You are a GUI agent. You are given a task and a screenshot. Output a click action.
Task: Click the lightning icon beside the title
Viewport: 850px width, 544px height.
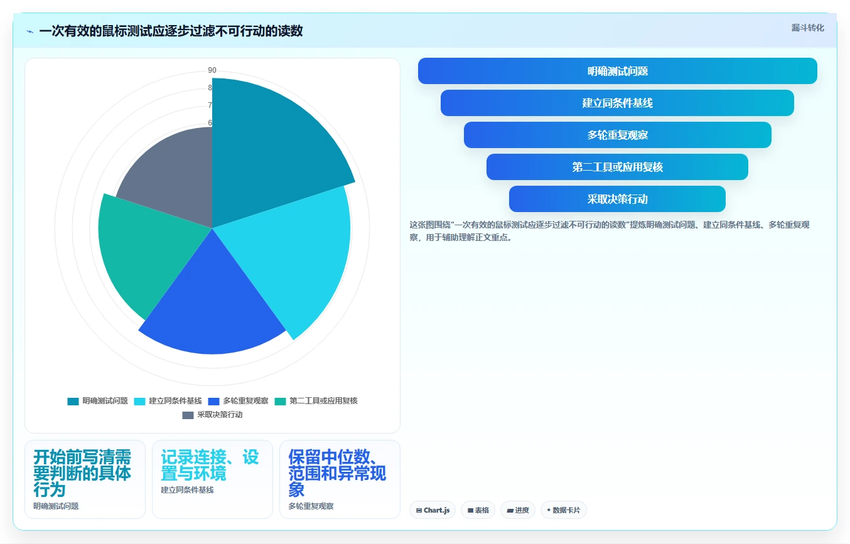click(30, 31)
